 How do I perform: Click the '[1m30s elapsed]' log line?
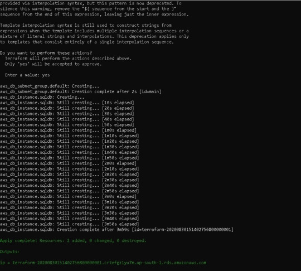[69, 147]
